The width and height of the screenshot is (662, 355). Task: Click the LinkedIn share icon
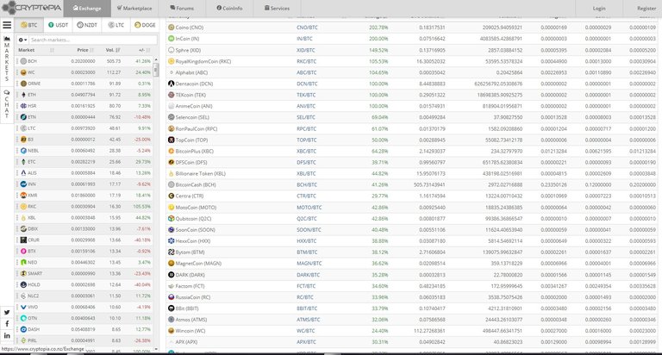pos(7,335)
